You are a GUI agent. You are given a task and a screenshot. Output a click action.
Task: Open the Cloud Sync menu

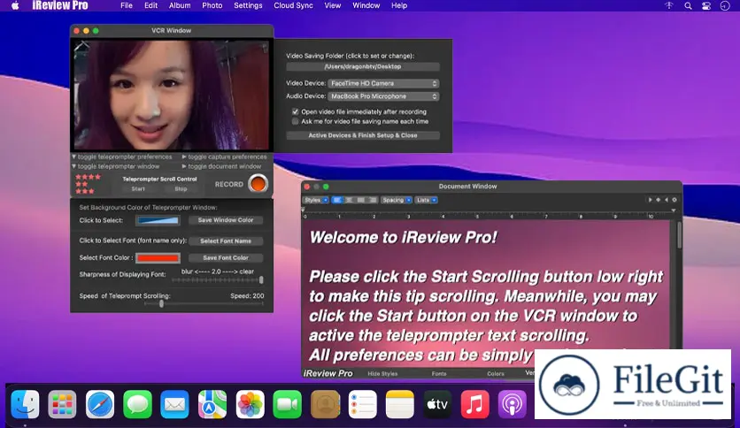tap(294, 5)
